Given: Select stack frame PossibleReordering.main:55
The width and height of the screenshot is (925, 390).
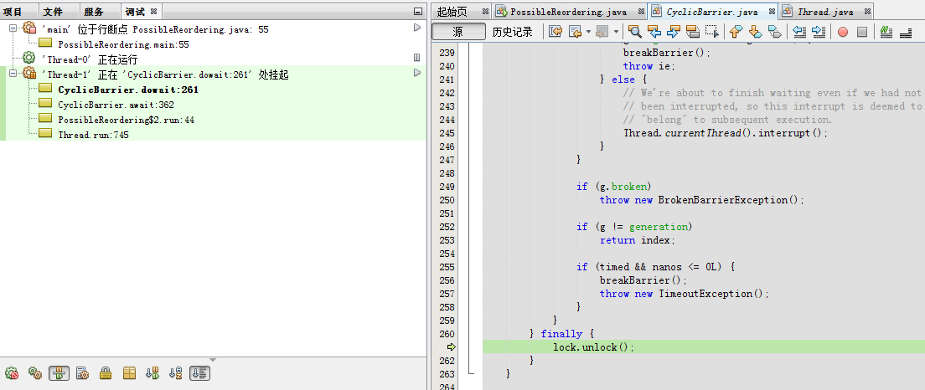Looking at the screenshot, I should tap(123, 44).
